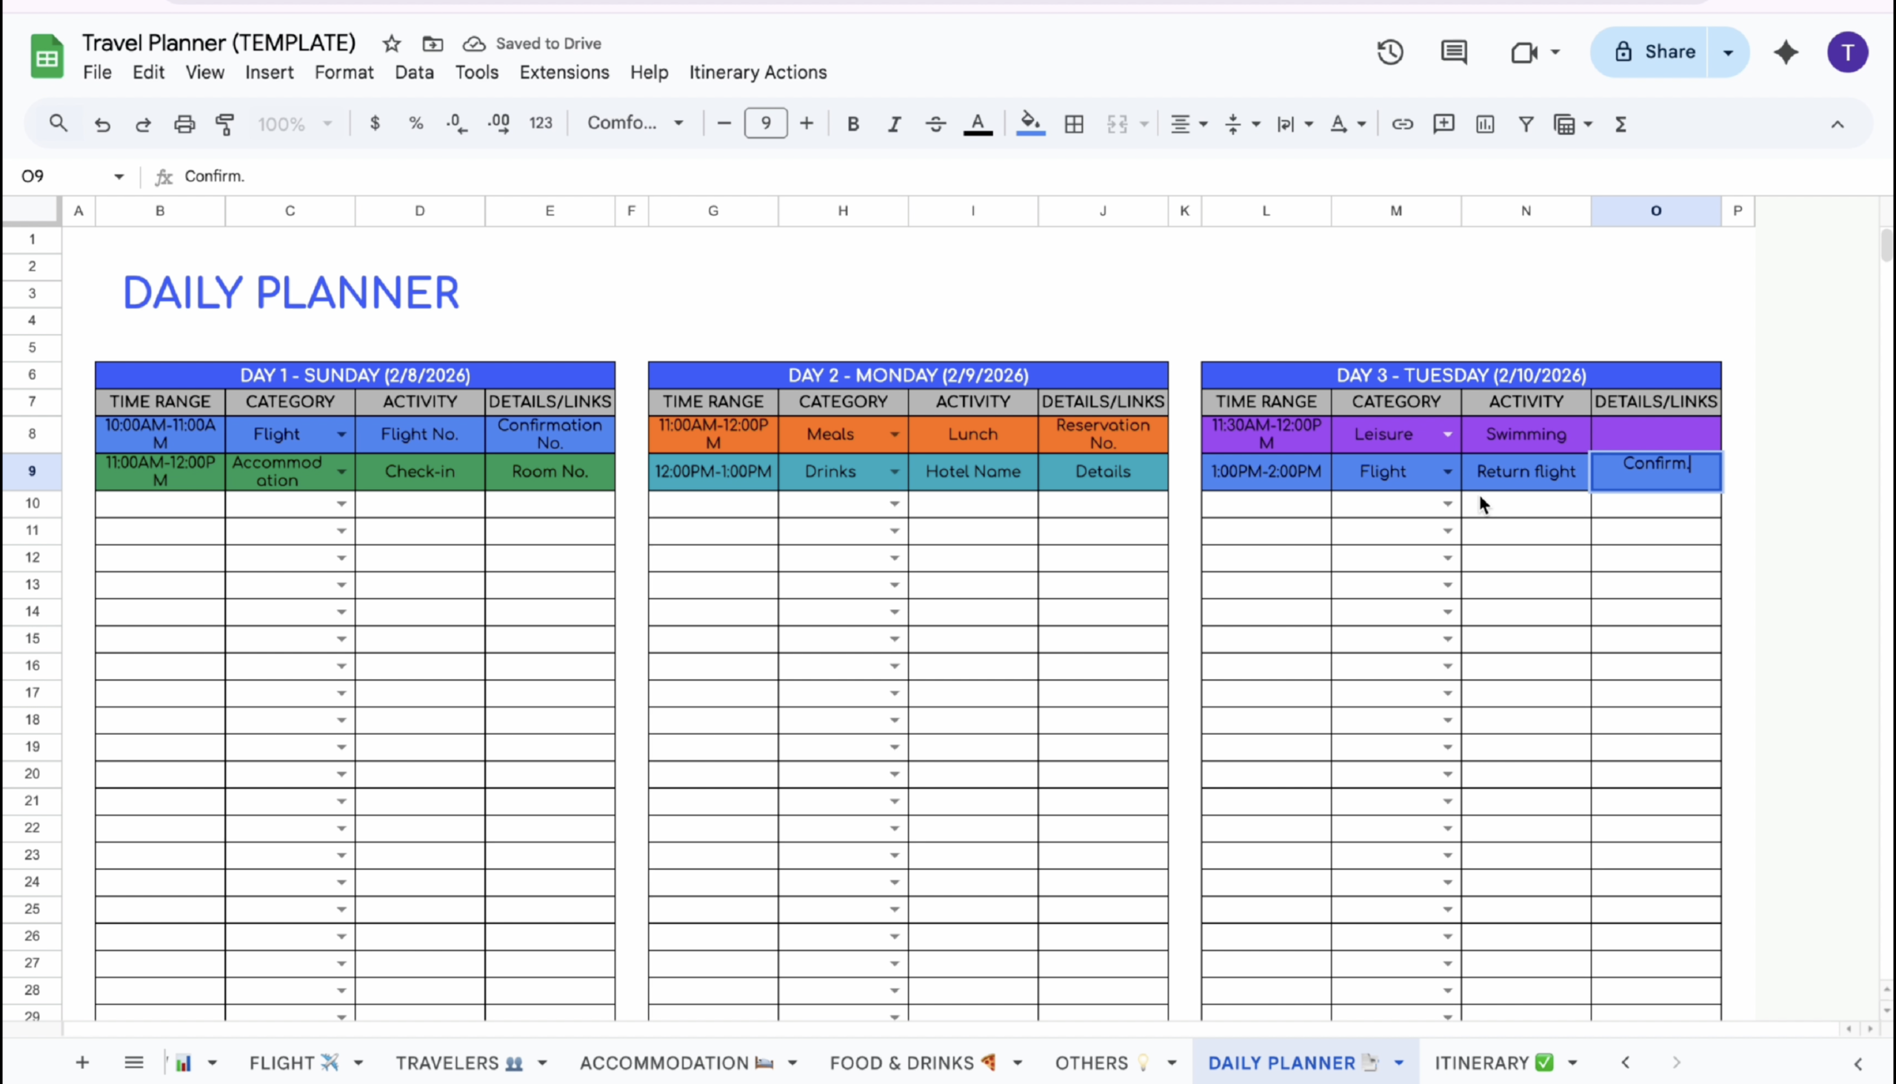Click the Gemini sparkle icon
This screenshot has width=1896, height=1084.
(1786, 52)
